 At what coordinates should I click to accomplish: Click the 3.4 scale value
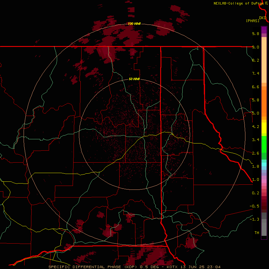(256, 140)
